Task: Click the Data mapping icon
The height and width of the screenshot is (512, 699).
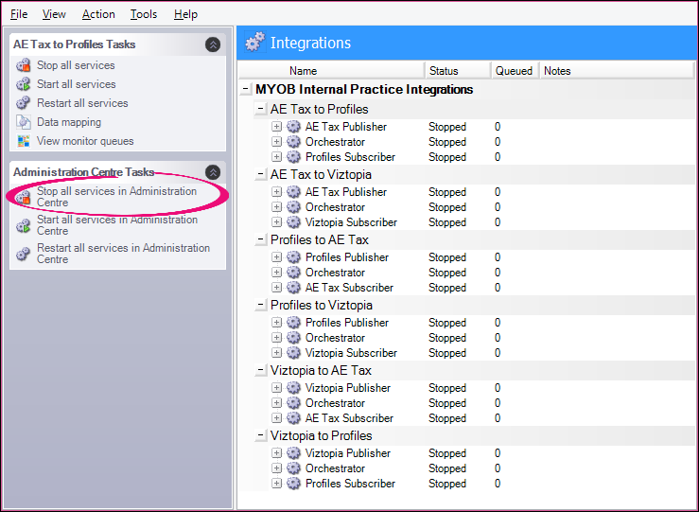Action: [24, 122]
